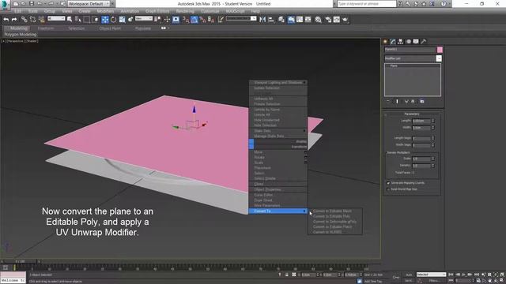Select Plane entry in modifier stack
Viewport: 506px width, 284px height.
394,66
